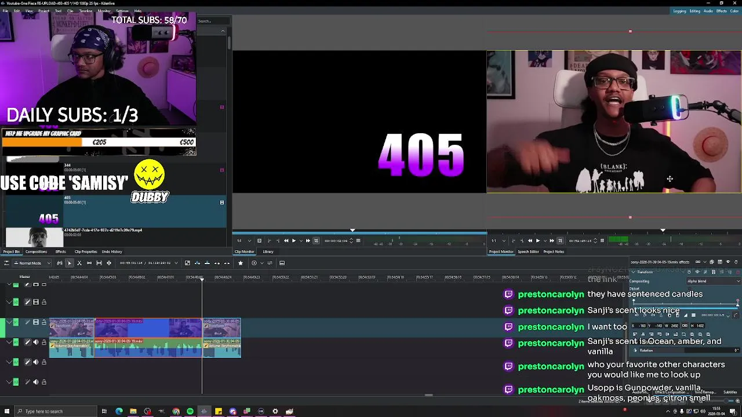Select the razor (cut) tool in timeline toolbar
The height and width of the screenshot is (417, 742).
[x=79, y=263]
